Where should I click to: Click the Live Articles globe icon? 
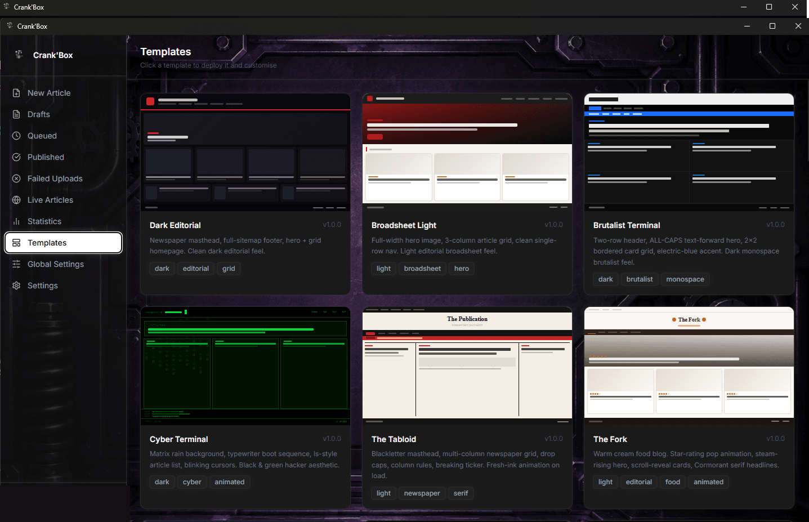pos(16,200)
